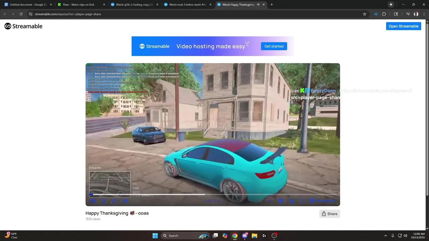Open Chrome from the taskbar

235,236
